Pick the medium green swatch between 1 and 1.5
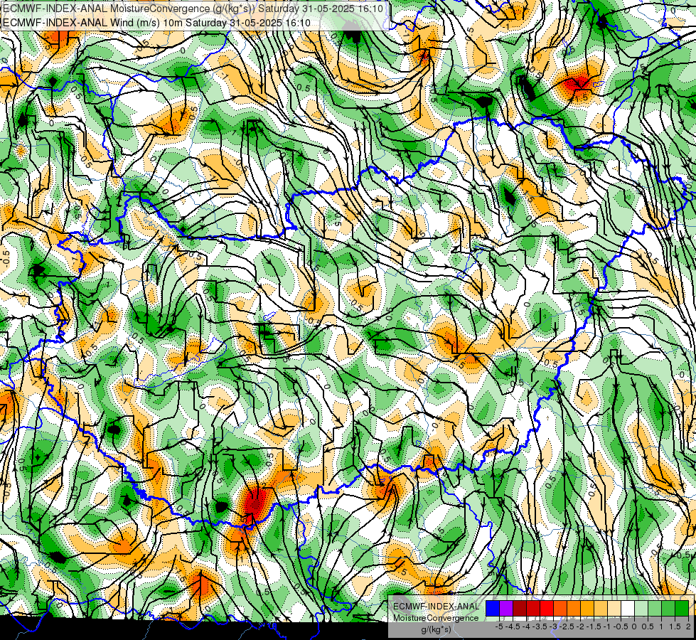The height and width of the screenshot is (640, 696). coord(668,609)
